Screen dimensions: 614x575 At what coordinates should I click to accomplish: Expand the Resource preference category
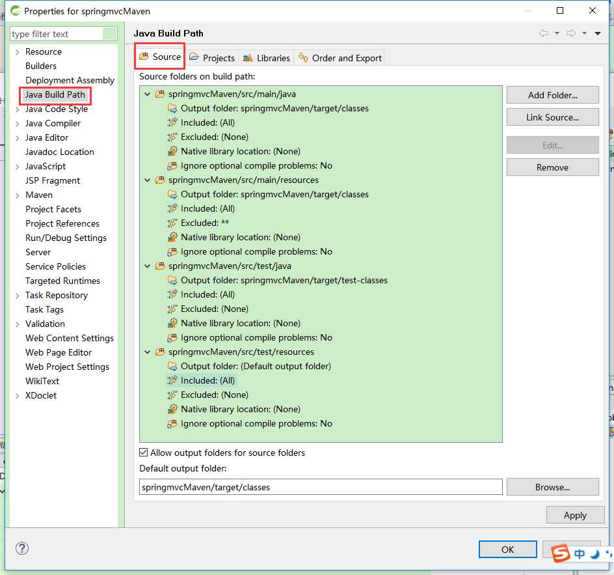(17, 51)
